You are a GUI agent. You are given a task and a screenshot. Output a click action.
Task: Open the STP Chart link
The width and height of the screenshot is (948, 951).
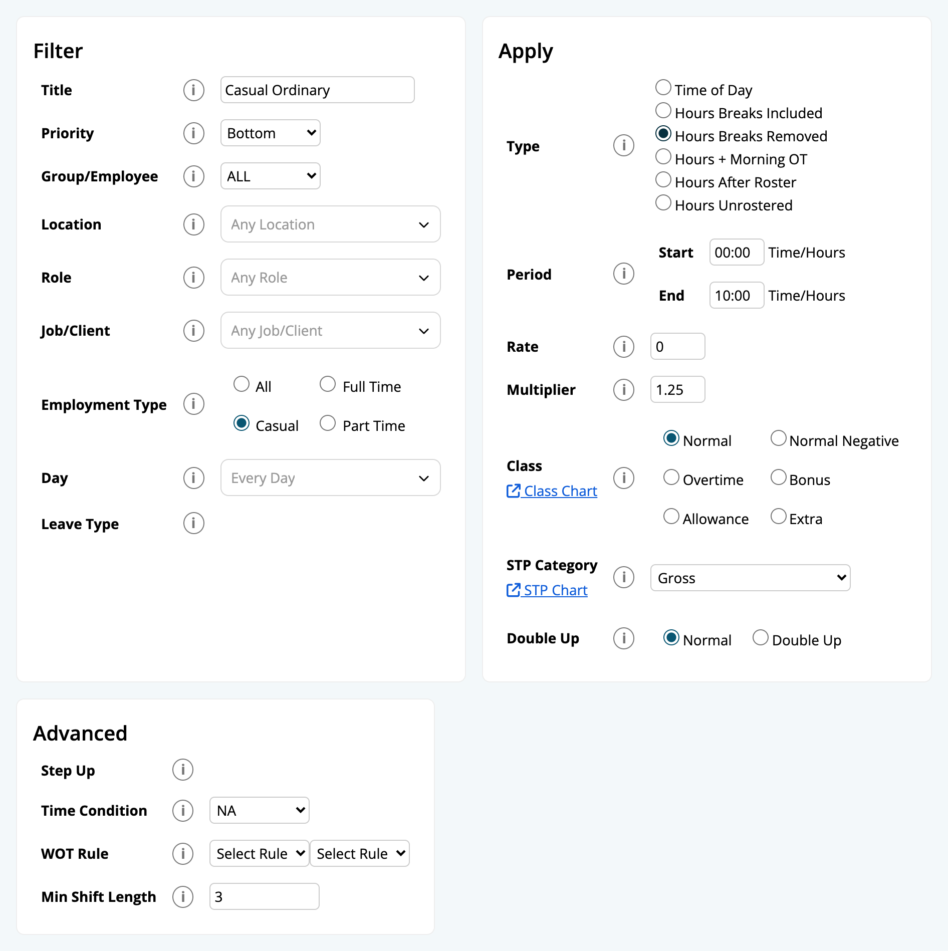(547, 590)
